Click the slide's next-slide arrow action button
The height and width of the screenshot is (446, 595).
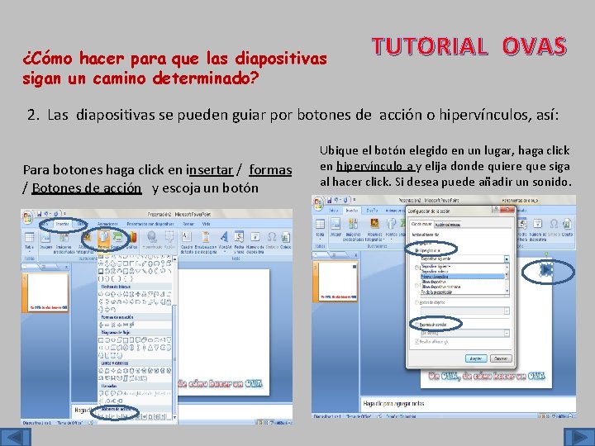coord(579,437)
